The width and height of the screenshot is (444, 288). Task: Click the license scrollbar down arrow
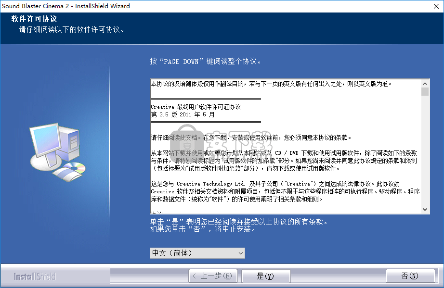point(425,210)
